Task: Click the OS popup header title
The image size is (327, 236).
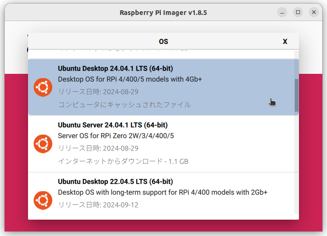Action: [x=163, y=42]
